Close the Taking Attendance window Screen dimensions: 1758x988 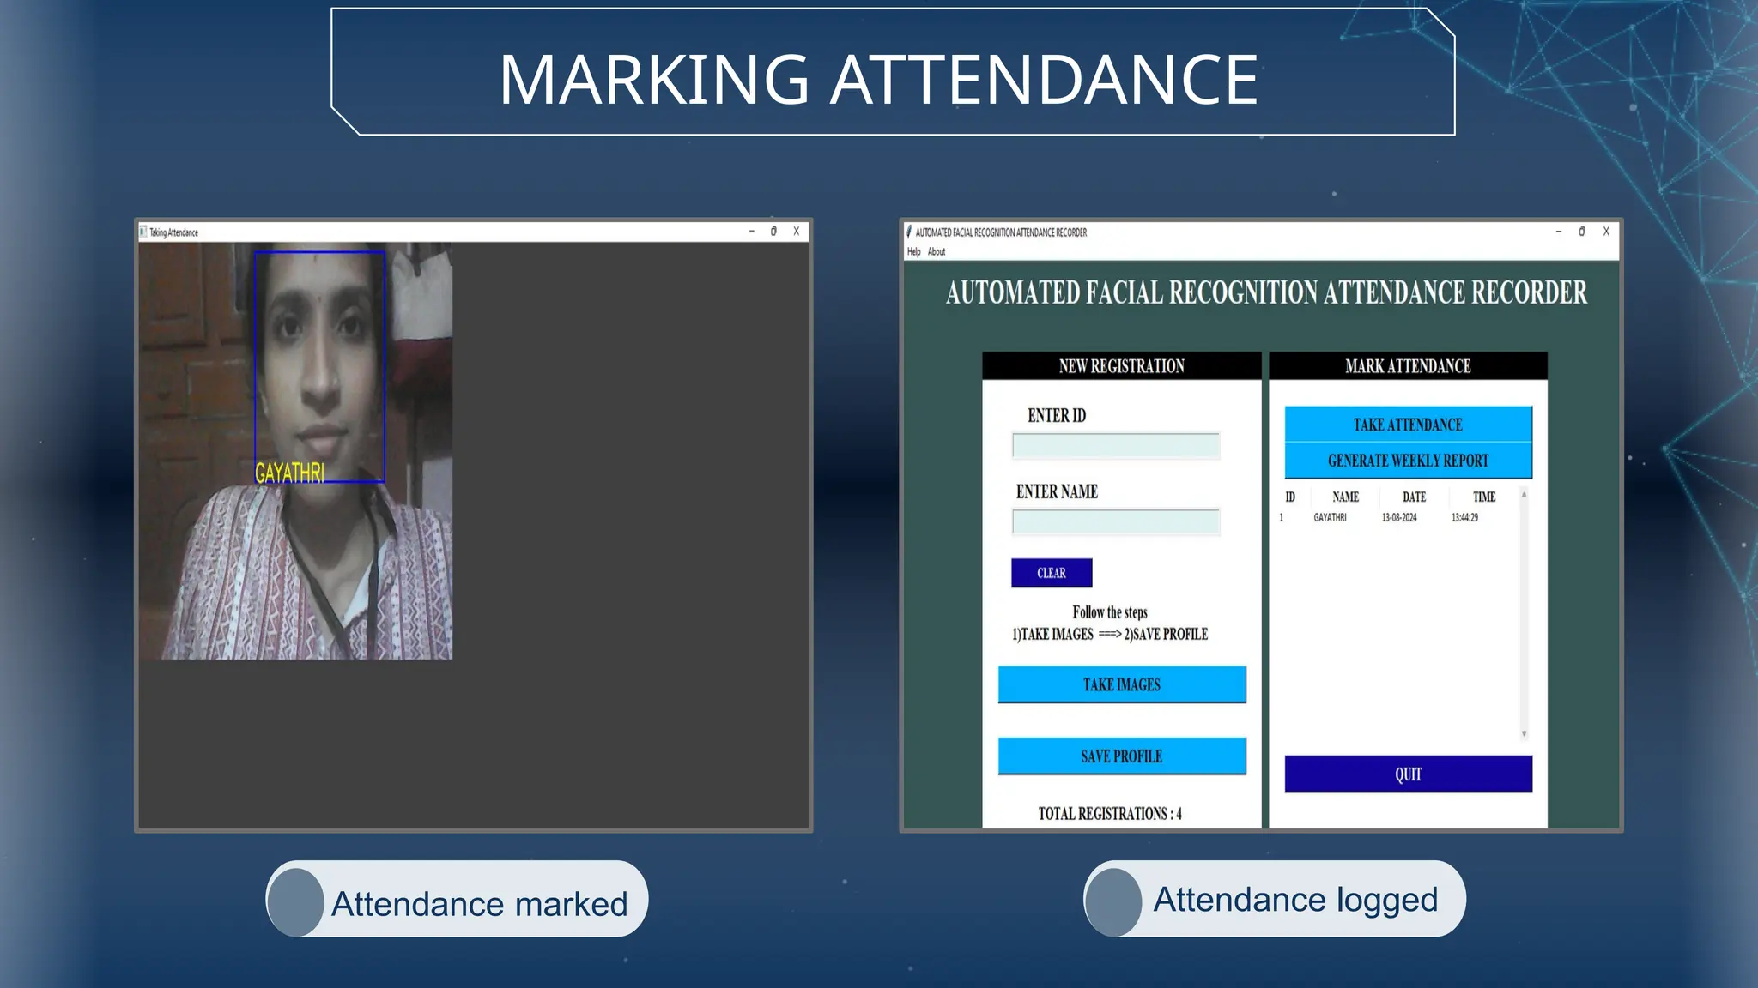point(797,232)
